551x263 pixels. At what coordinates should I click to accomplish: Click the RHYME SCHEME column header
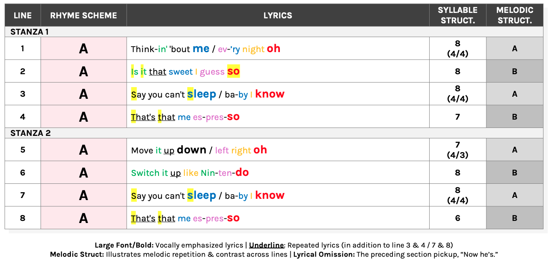pyautogui.click(x=83, y=15)
